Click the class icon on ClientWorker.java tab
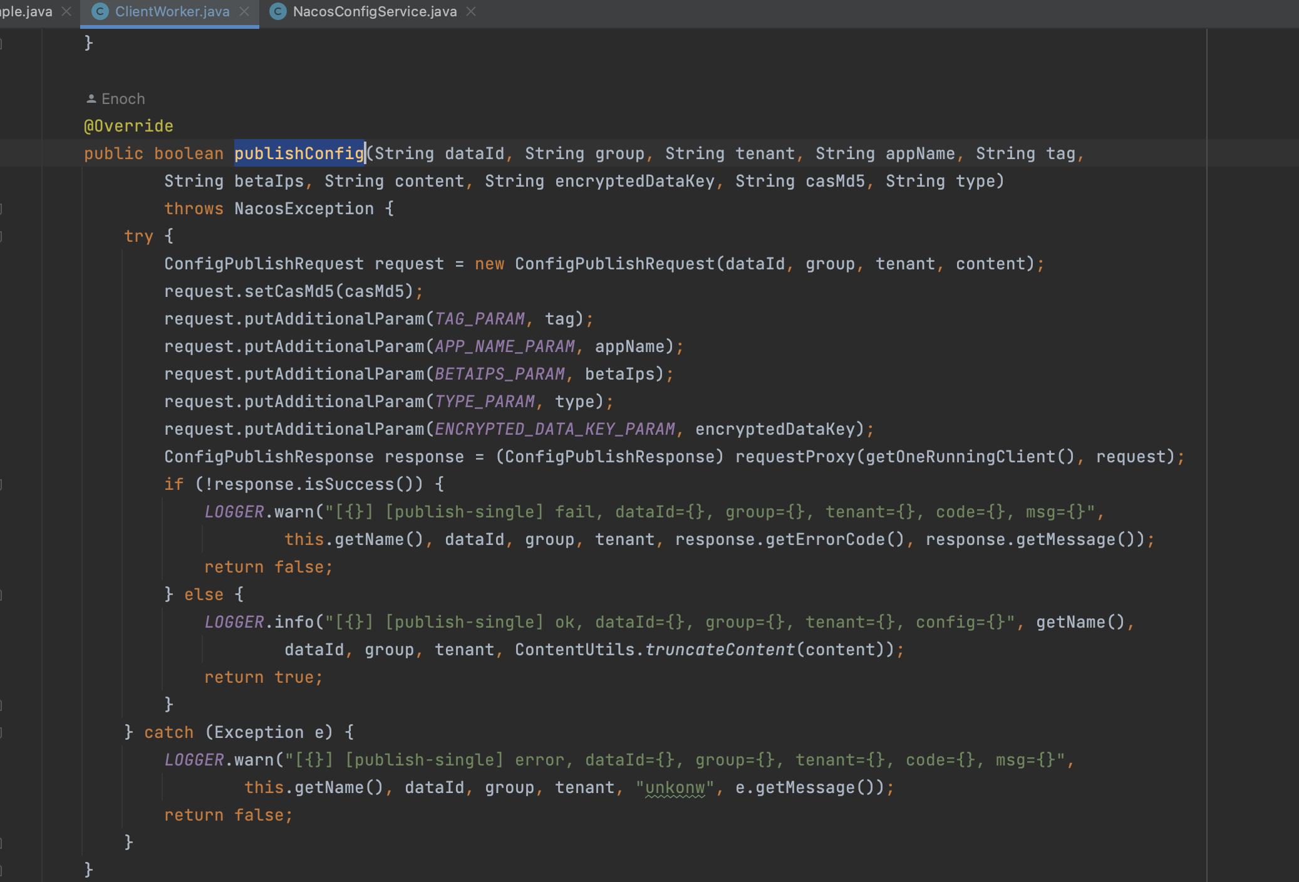This screenshot has width=1299, height=882. point(100,12)
